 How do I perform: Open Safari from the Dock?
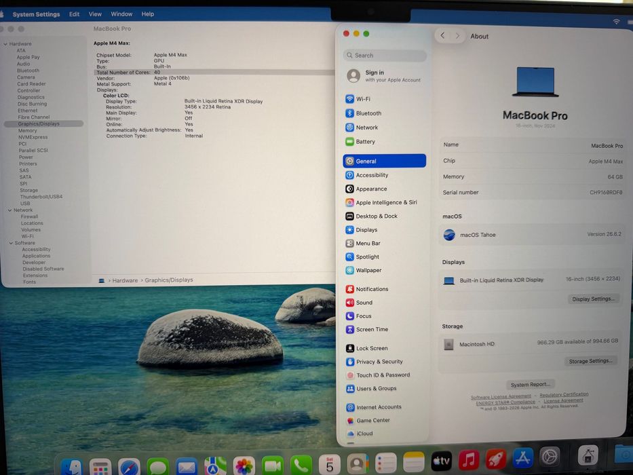click(x=129, y=467)
